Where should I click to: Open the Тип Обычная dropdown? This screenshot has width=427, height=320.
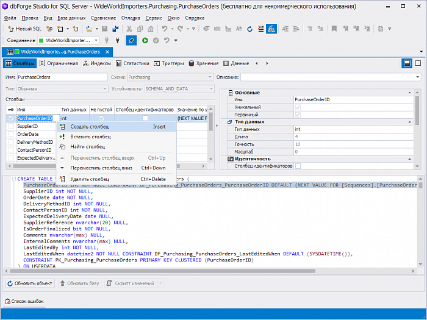tap(105, 89)
